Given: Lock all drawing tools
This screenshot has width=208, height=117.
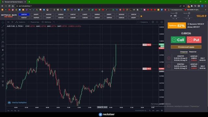Looking at the screenshot, I should pos(3,72).
